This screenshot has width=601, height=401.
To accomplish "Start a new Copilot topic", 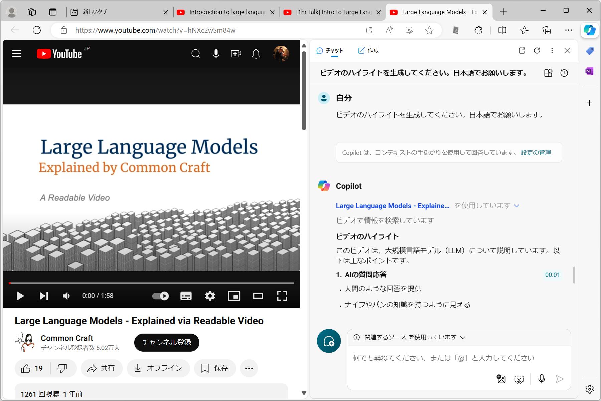I will pyautogui.click(x=329, y=341).
